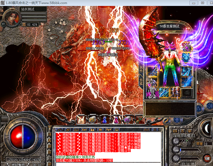The image size is (213, 166).
Task: Use the pointing hand item in quickbar
Action: pos(81,120)
